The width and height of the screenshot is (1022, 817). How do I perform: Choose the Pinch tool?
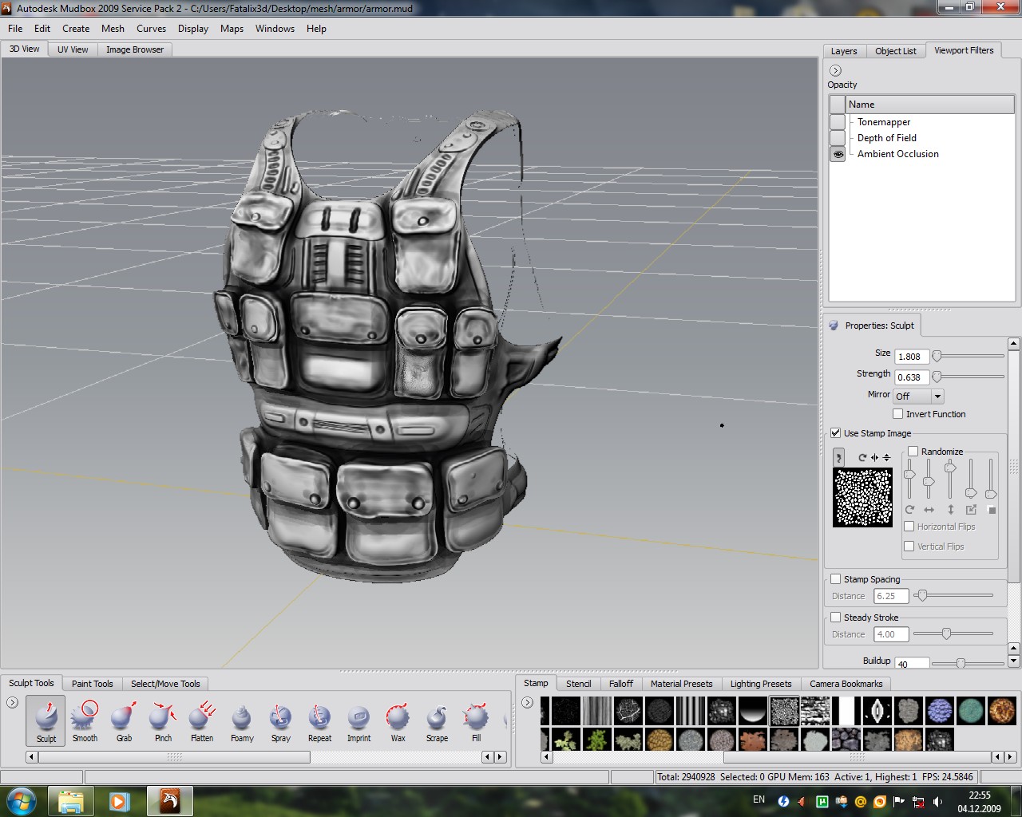tap(163, 719)
